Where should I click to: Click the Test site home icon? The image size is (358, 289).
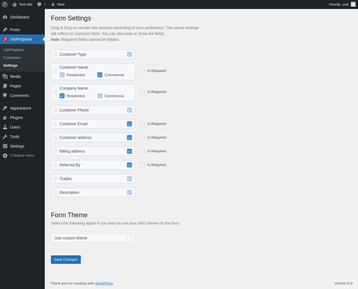(15, 4)
